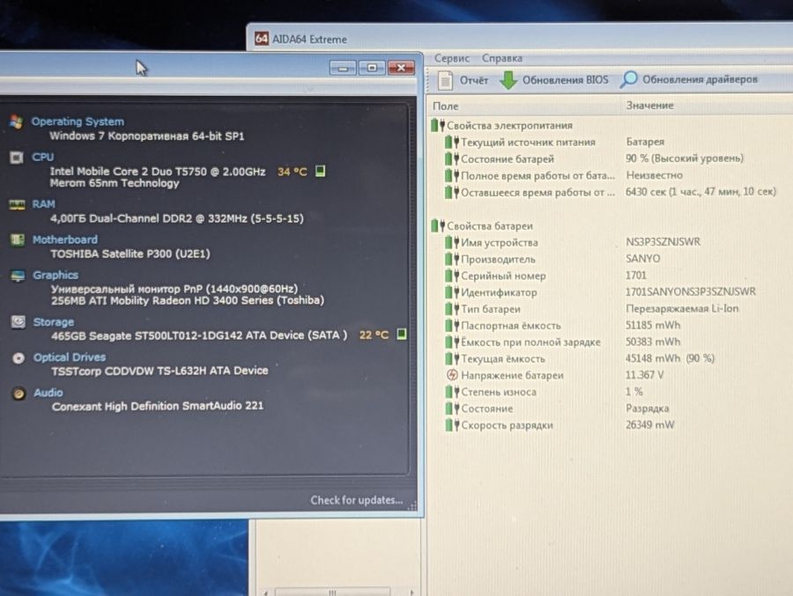
Task: Select the Текущая ёмкость row
Action: [580, 358]
